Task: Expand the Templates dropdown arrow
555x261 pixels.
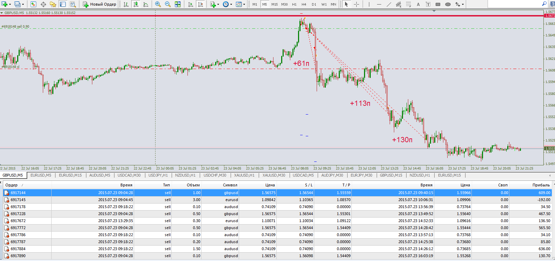Action: [x=244, y=4]
